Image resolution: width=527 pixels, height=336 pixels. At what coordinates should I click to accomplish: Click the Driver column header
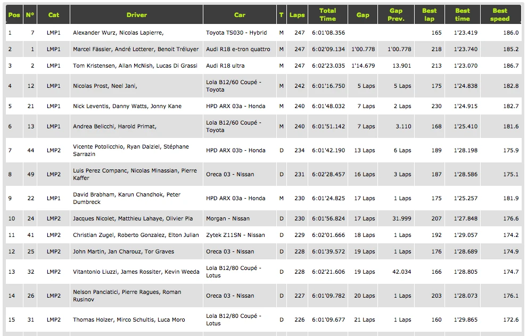[136, 15]
